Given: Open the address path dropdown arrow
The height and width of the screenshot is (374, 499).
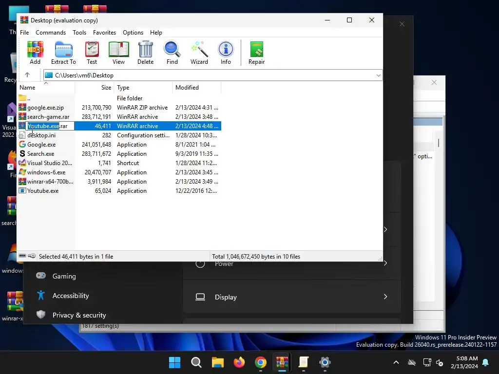Looking at the screenshot, I should [x=378, y=75].
